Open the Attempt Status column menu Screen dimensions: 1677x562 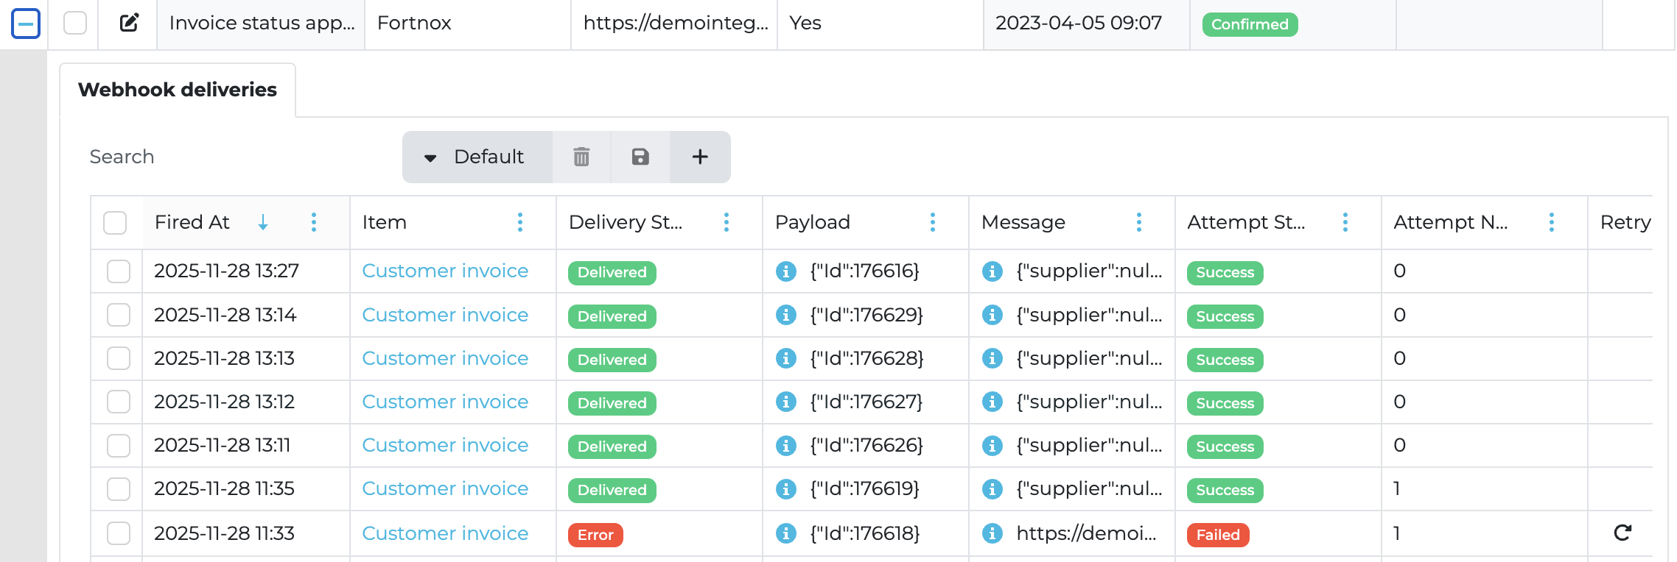click(x=1345, y=222)
